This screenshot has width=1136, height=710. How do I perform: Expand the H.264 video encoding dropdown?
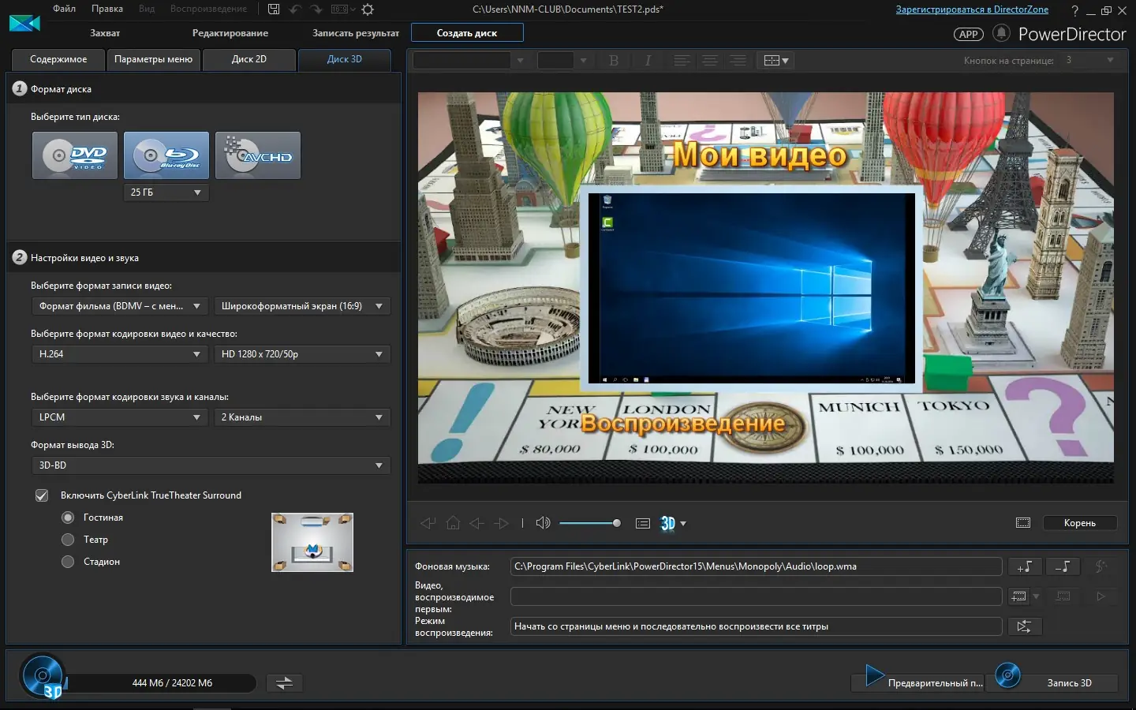[x=119, y=354]
